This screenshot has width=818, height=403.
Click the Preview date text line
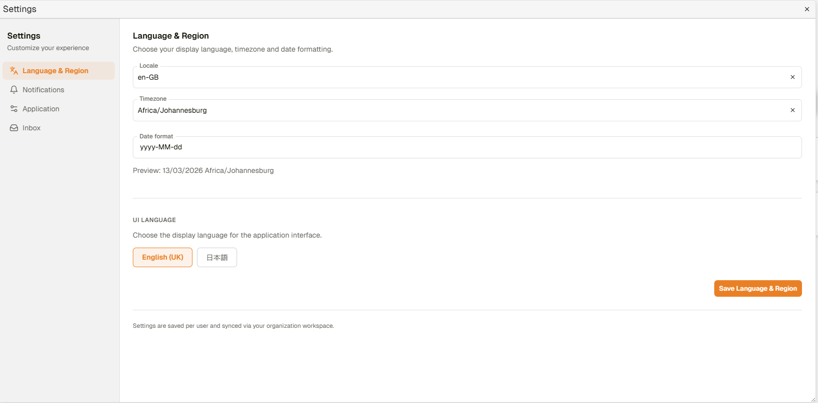pyautogui.click(x=203, y=170)
